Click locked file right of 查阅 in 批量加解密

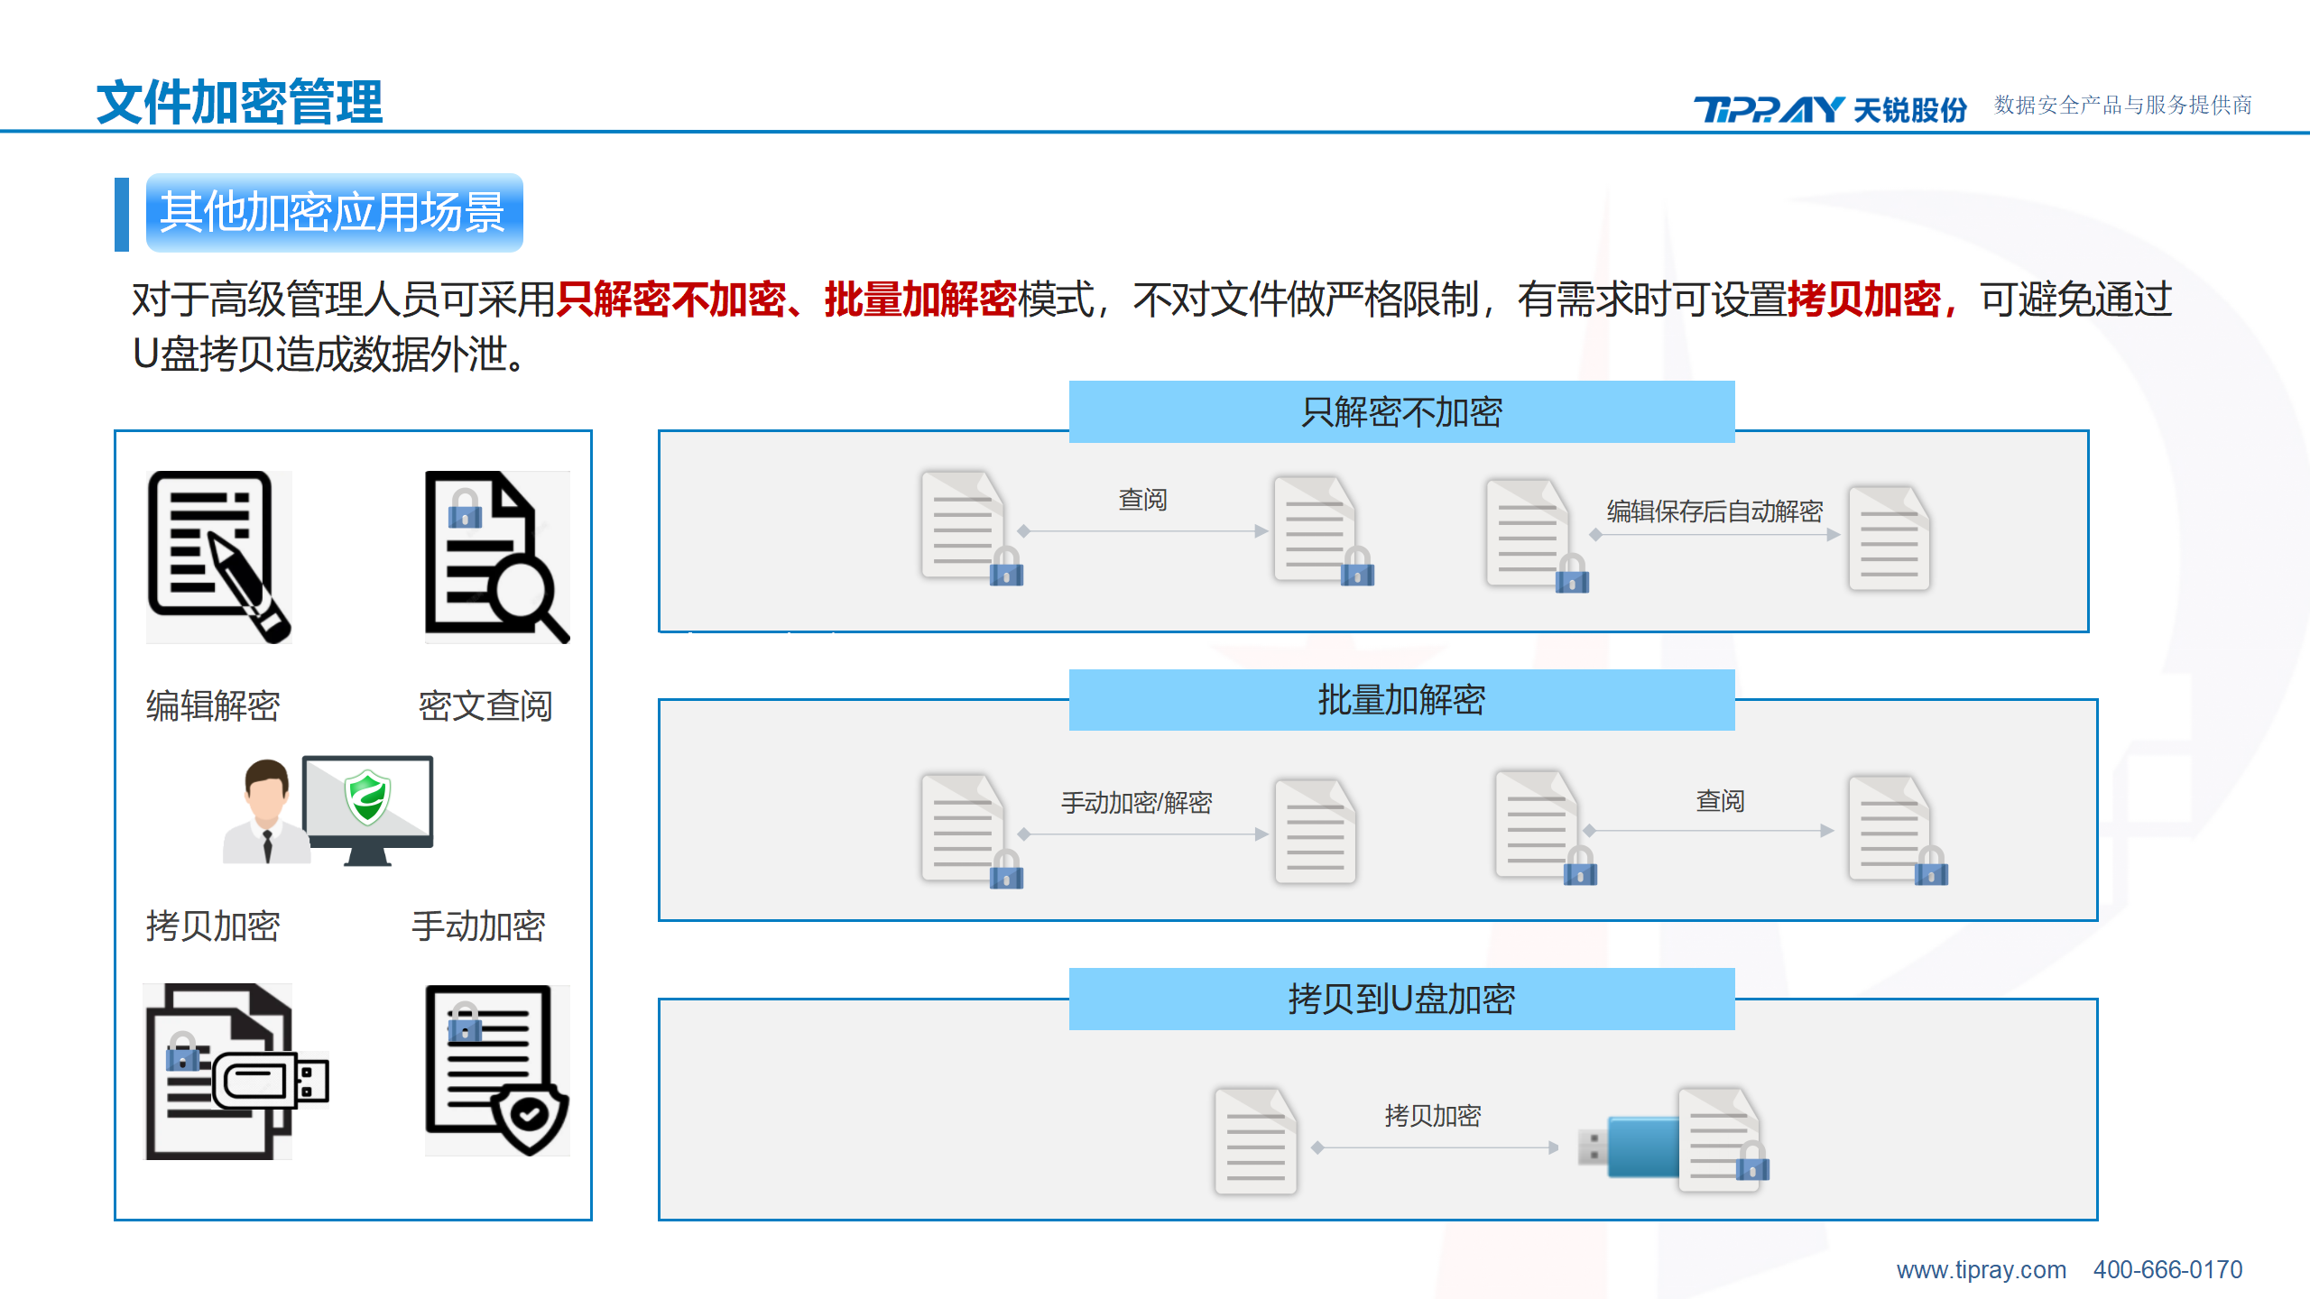pos(1898,829)
